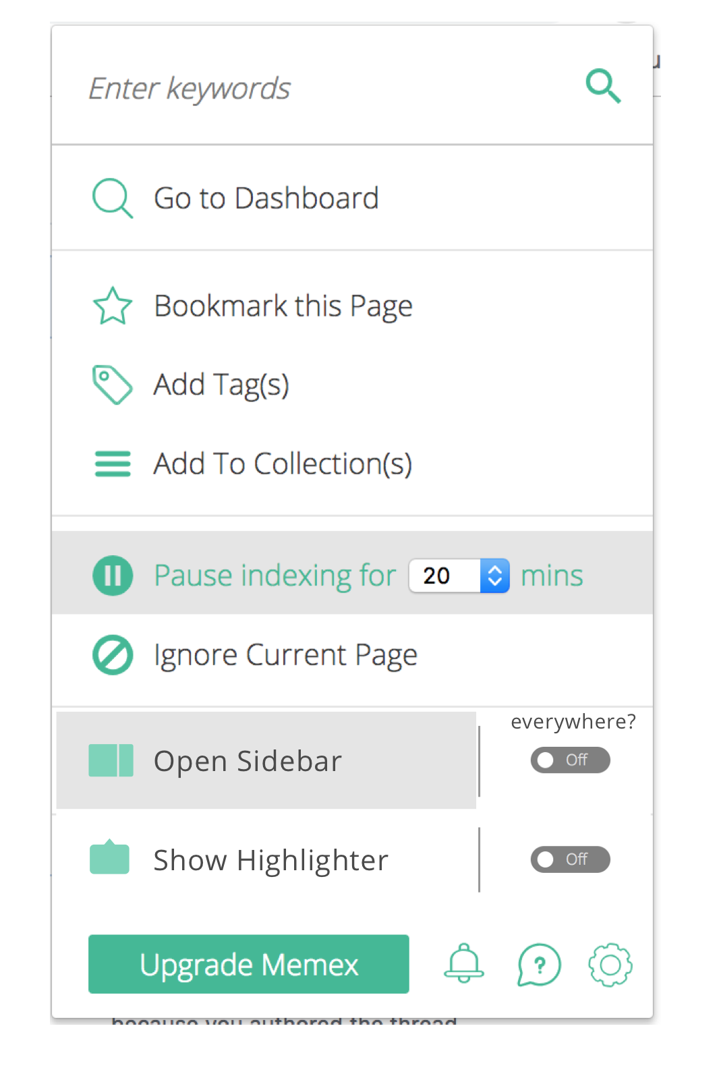Click the Open Sidebar panel icon

[x=110, y=760]
